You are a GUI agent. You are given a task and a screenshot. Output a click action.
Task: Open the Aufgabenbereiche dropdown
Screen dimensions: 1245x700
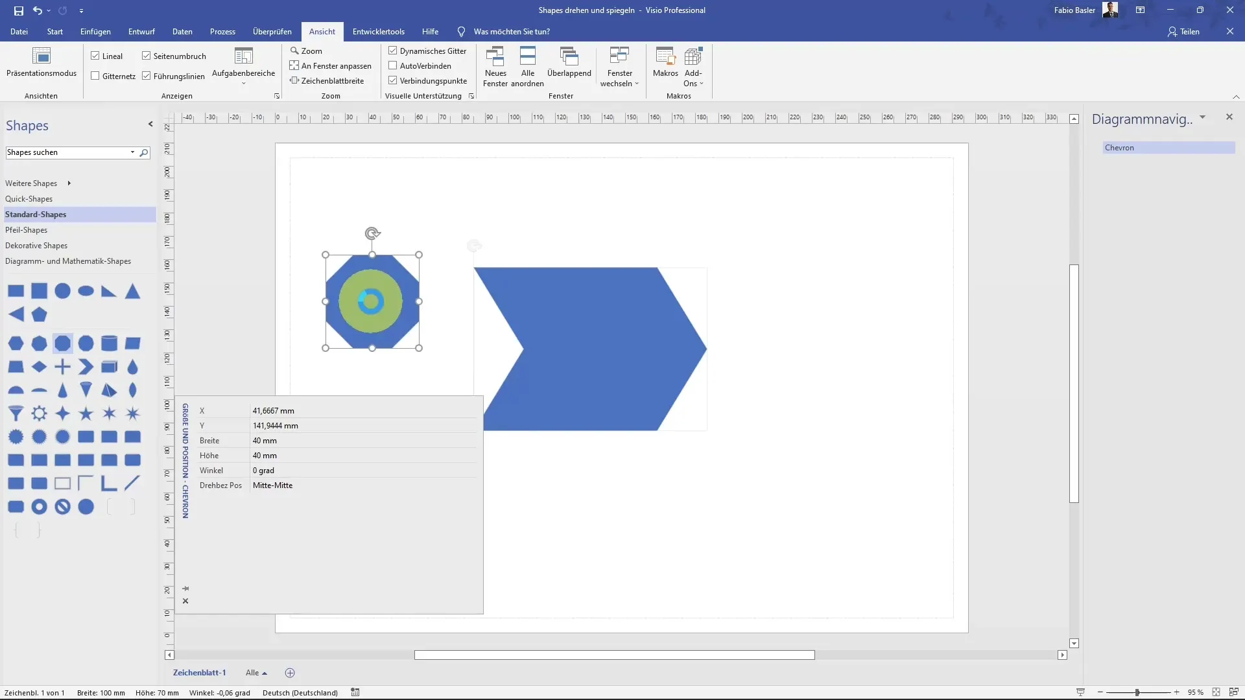244,67
